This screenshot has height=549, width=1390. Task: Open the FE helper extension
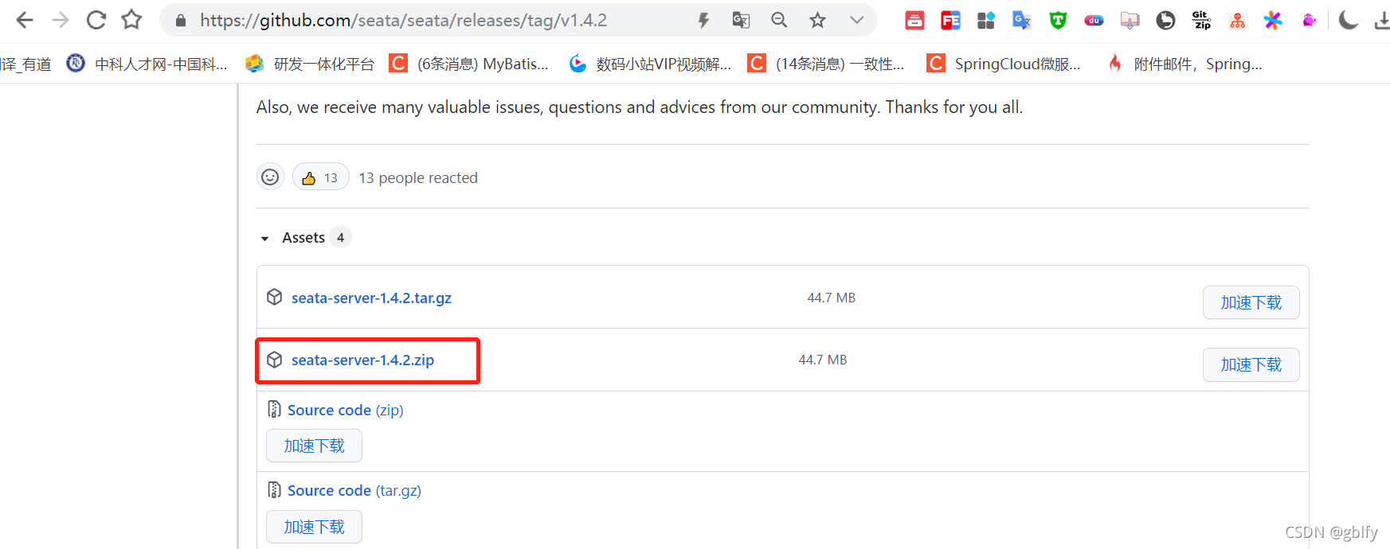pyautogui.click(x=950, y=21)
